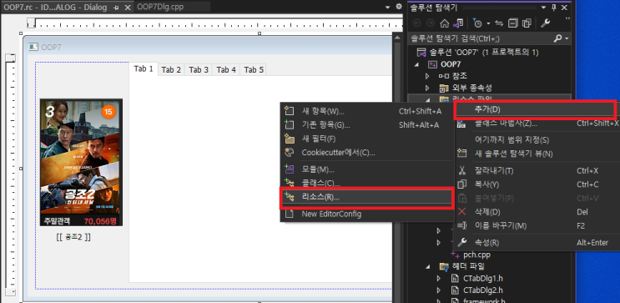Select Tab 2 in the dialog editor
This screenshot has height=303, width=620.
point(171,69)
